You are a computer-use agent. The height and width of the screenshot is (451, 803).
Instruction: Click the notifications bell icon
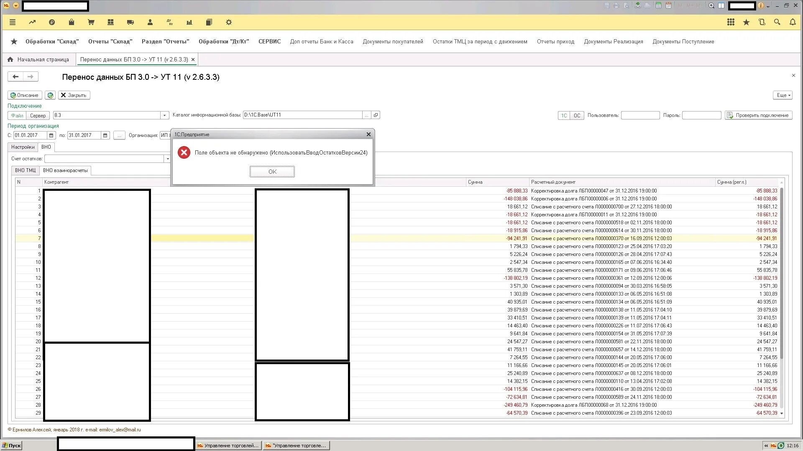point(793,22)
